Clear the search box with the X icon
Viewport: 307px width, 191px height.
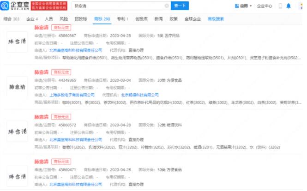tap(167, 6)
